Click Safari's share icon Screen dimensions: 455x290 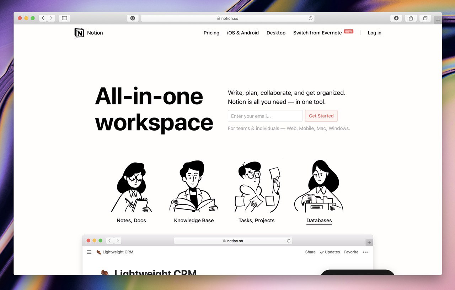coord(411,18)
